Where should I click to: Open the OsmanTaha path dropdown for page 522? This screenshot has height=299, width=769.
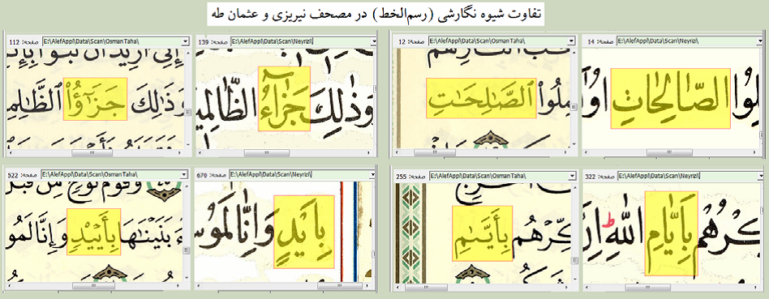coord(185,173)
